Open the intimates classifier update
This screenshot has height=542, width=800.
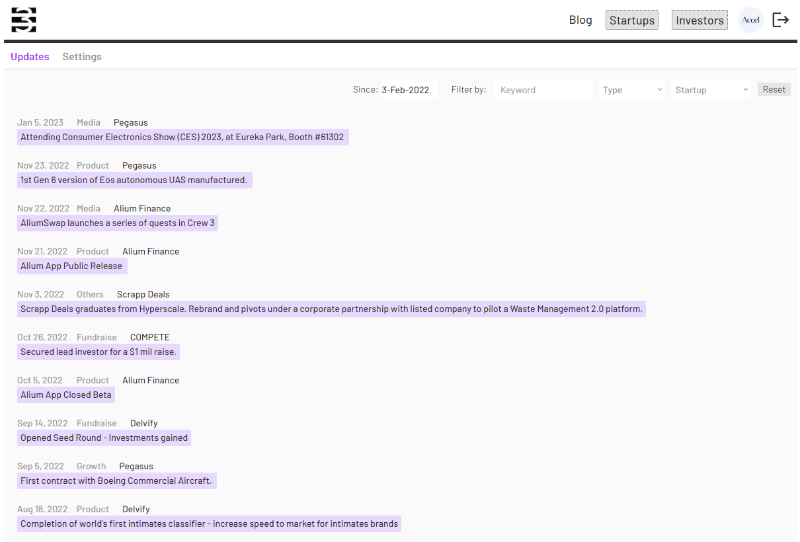[210, 524]
